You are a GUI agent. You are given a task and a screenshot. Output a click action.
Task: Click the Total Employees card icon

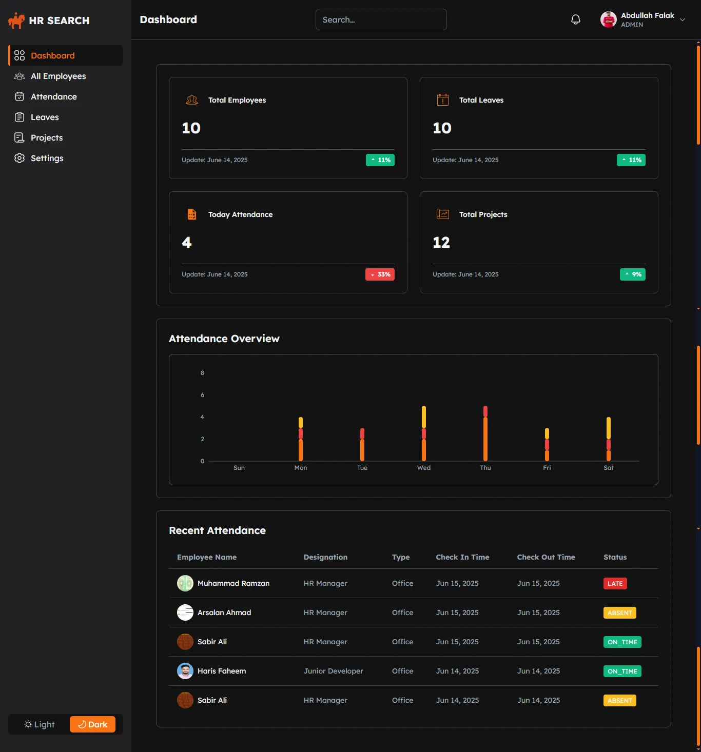192,100
